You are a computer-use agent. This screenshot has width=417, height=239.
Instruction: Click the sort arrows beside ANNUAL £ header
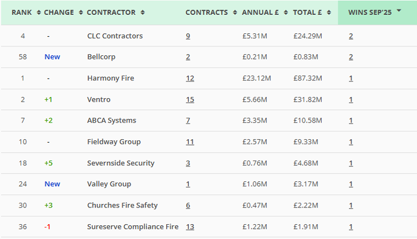point(287,12)
